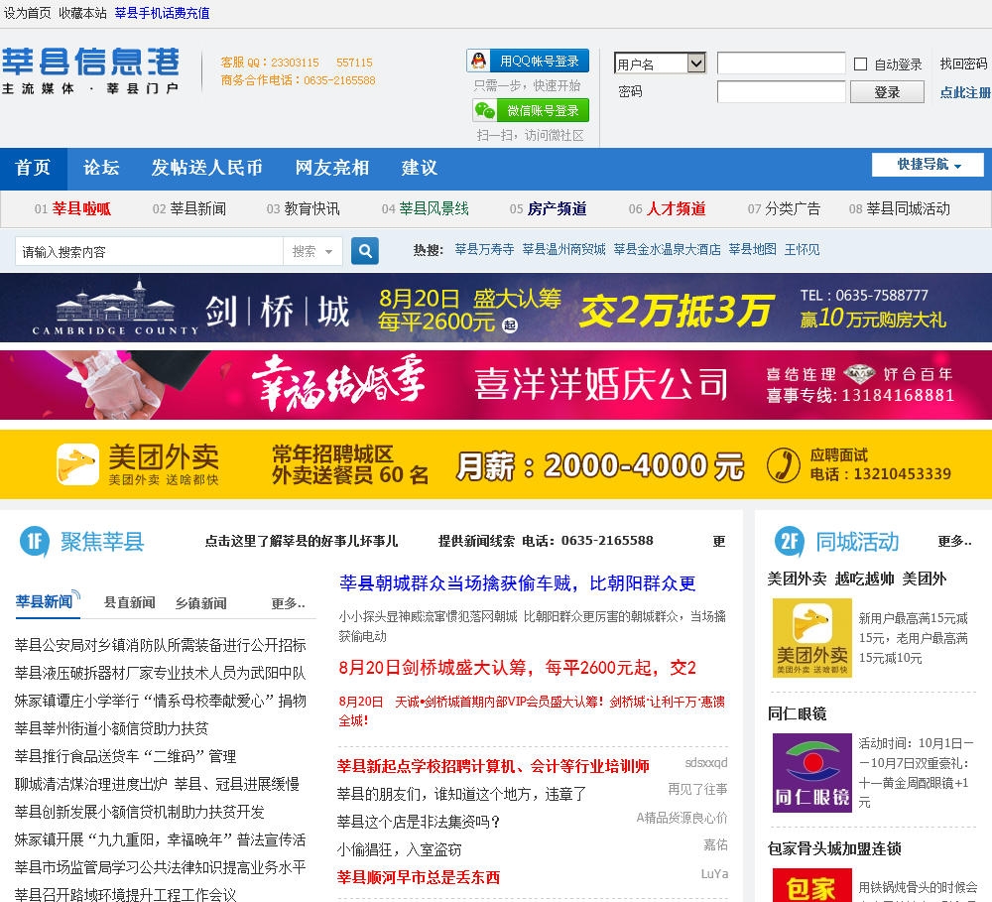Open the 网友亮相 navigation item

coord(332,168)
